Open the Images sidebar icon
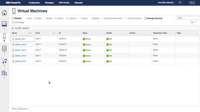The height and width of the screenshot is (112, 200). [4, 24]
